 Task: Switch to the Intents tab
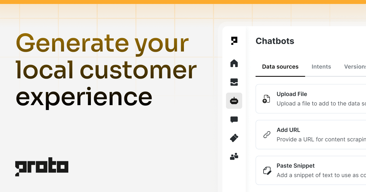pos(321,66)
